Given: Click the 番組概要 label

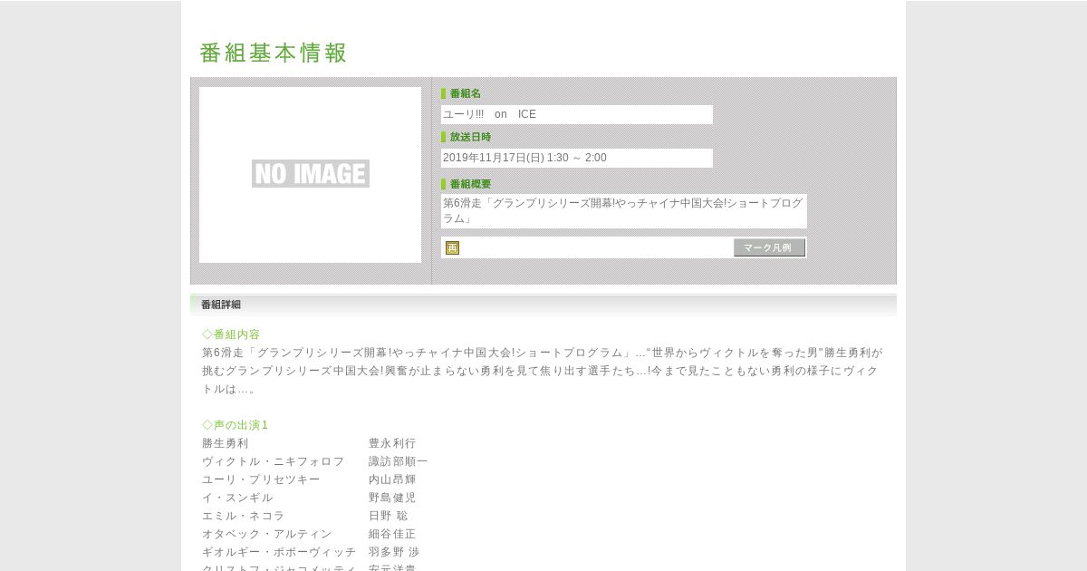Looking at the screenshot, I should pyautogui.click(x=470, y=184).
